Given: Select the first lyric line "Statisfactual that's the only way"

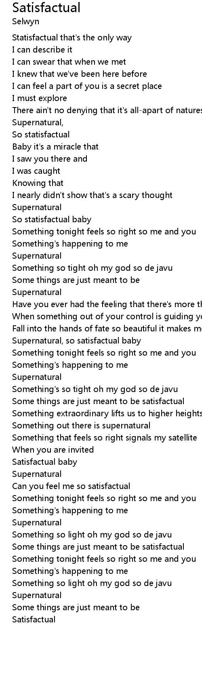Looking at the screenshot, I should 72,38.
